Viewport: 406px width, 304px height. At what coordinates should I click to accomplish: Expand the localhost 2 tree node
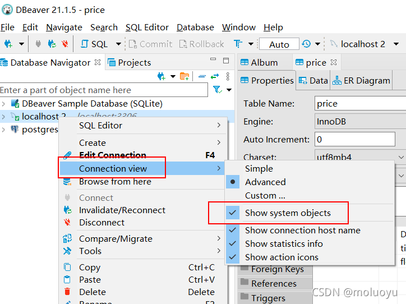pos(3,117)
